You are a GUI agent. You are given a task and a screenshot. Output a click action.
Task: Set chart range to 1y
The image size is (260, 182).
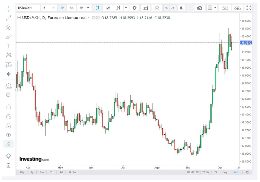tap(32, 172)
